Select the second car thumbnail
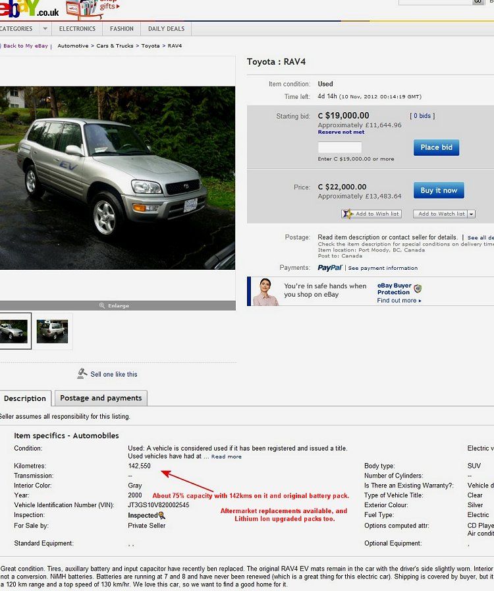This screenshot has width=494, height=591. (52, 331)
